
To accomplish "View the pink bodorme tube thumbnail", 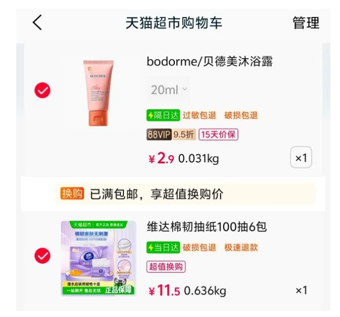I will [98, 93].
